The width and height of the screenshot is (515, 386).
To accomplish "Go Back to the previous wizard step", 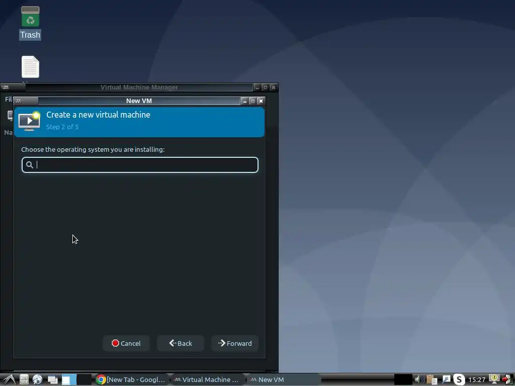I will click(x=181, y=343).
